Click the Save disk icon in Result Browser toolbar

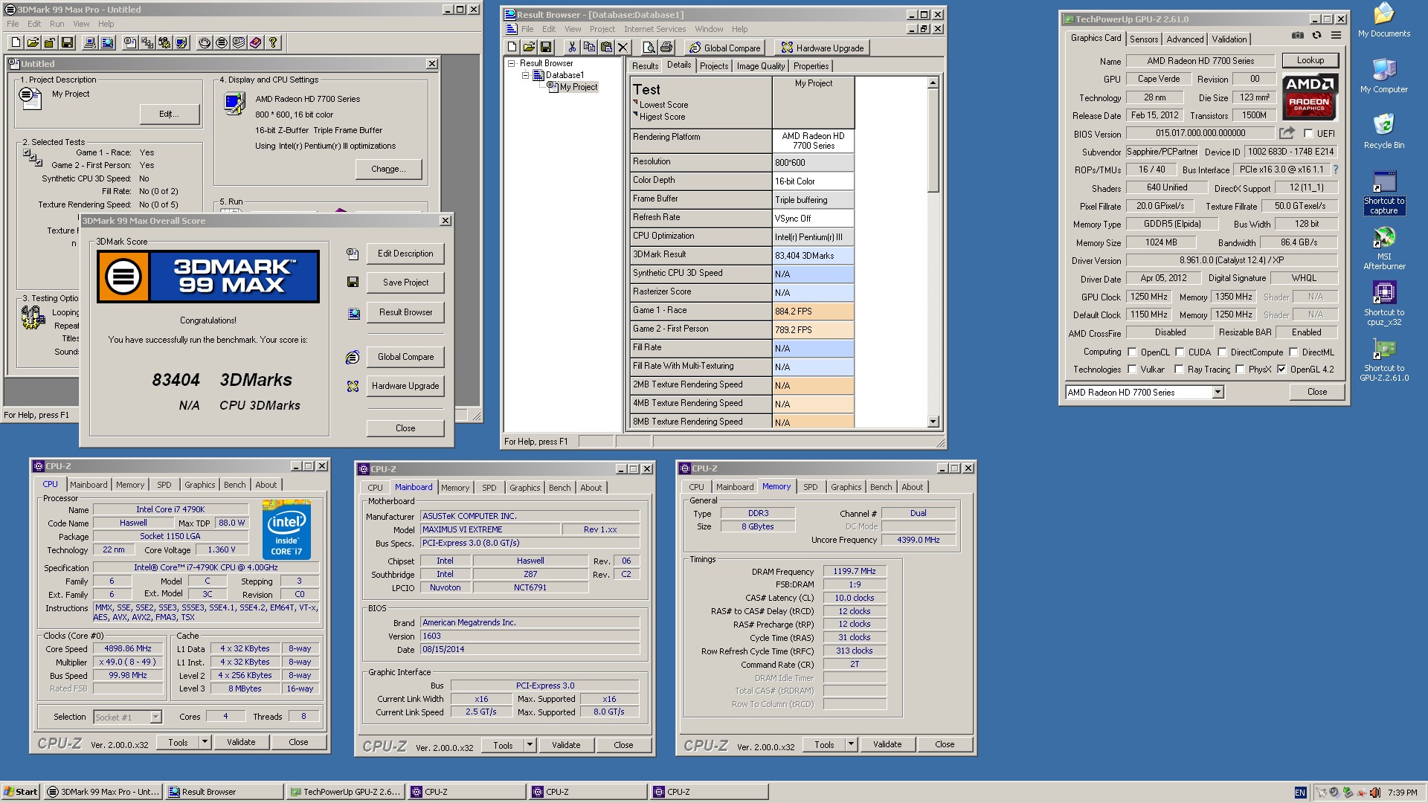pos(546,48)
